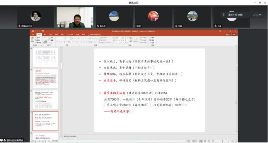Open the Insert ribbon tab
The image size is (268, 143).
pyautogui.click(x=45, y=34)
